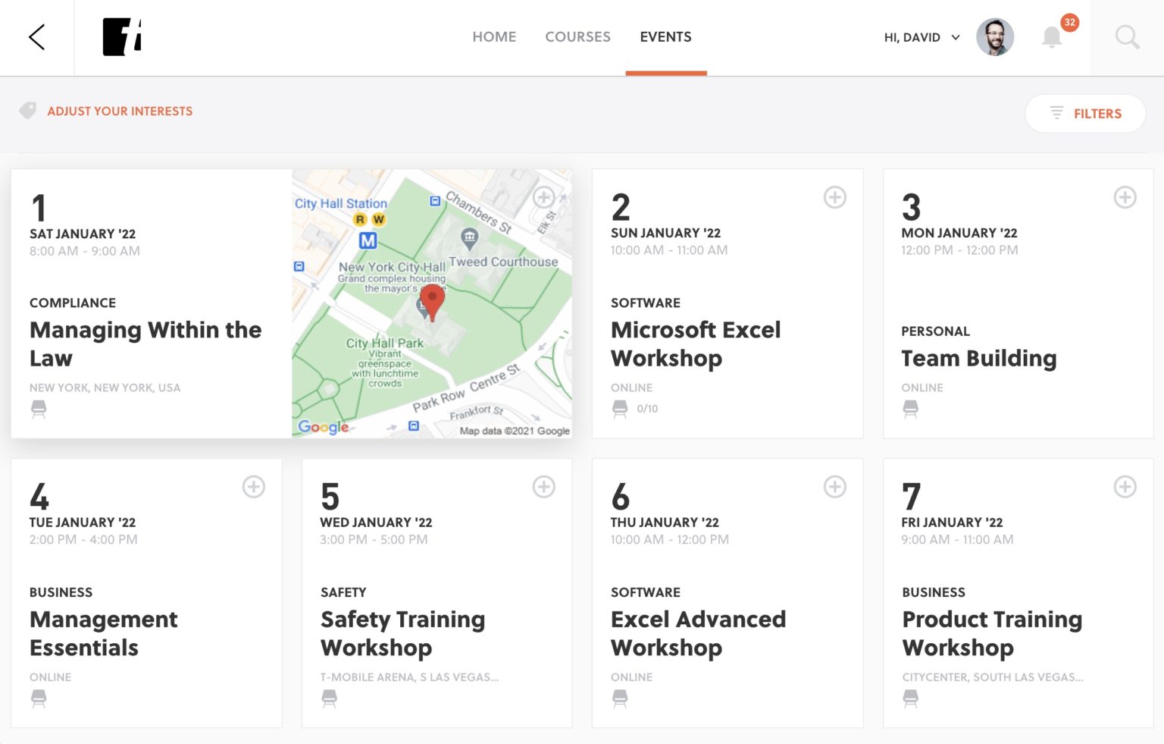Viewport: 1164px width, 744px height.
Task: Click the red map location pin
Action: pos(432,302)
